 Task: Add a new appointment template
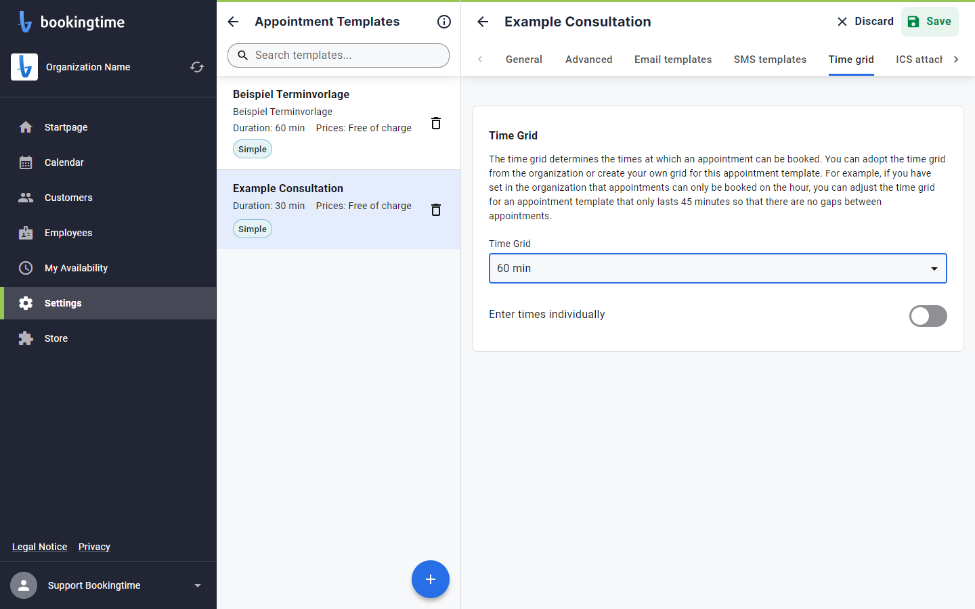pyautogui.click(x=431, y=579)
